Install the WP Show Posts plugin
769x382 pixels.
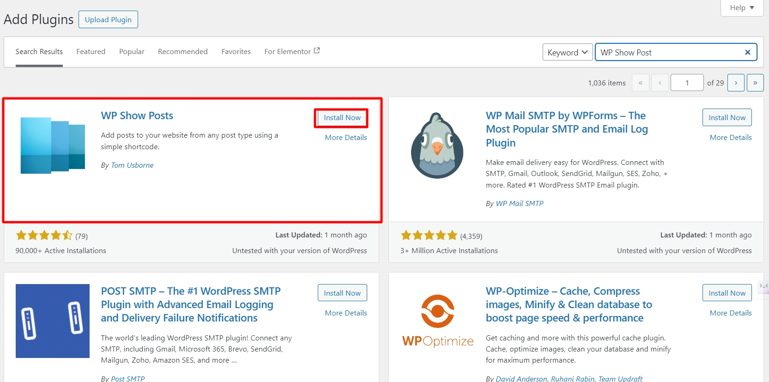[342, 118]
